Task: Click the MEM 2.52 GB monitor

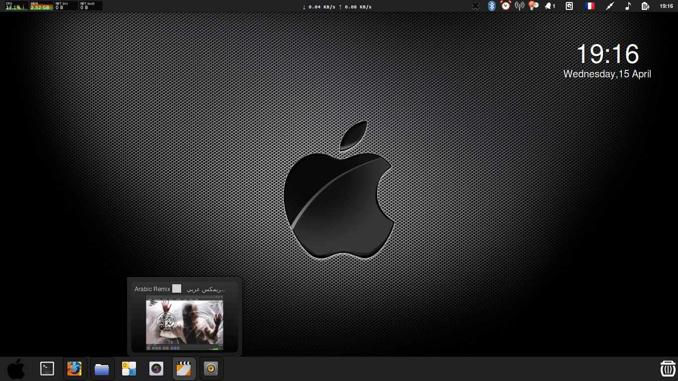Action: click(x=41, y=6)
